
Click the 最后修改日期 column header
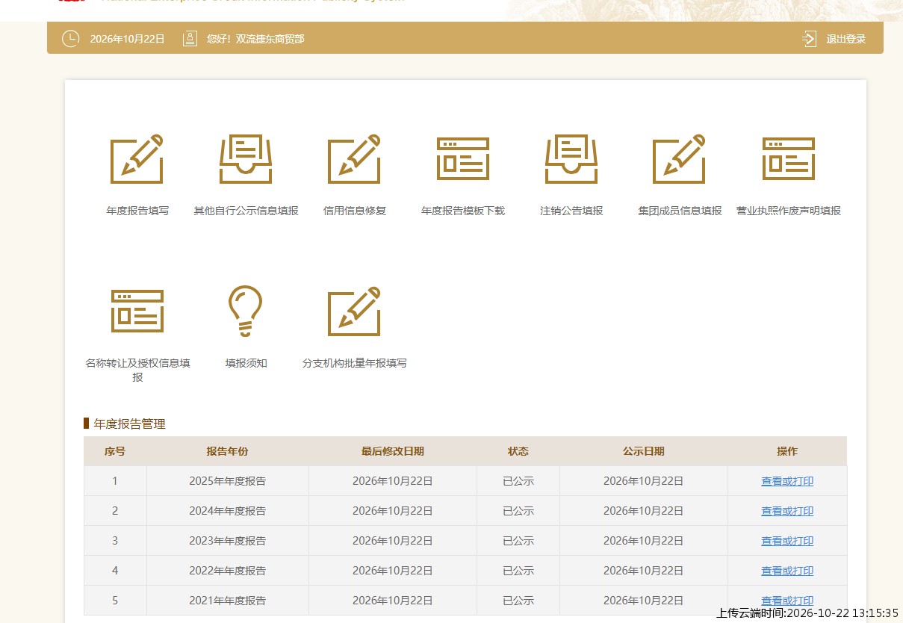coord(393,451)
